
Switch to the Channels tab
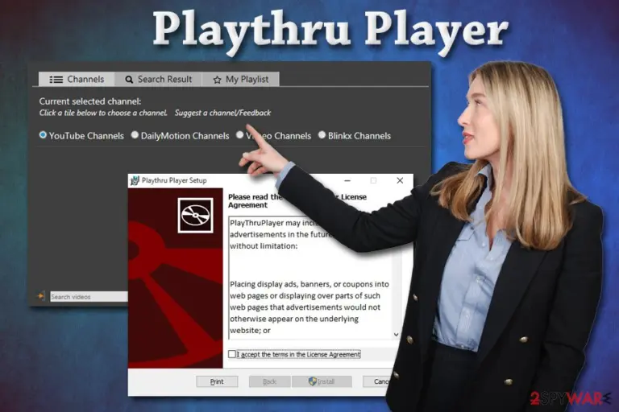(x=77, y=79)
